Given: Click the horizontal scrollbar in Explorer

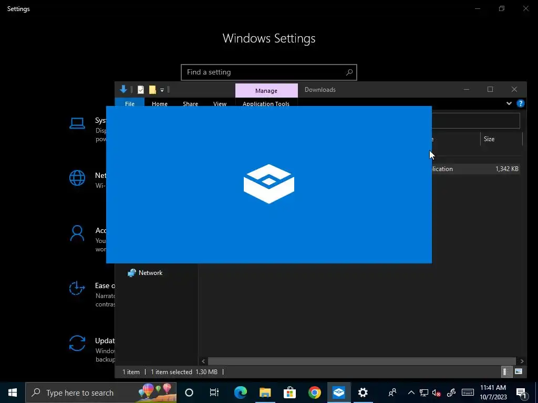Looking at the screenshot, I should 361,361.
